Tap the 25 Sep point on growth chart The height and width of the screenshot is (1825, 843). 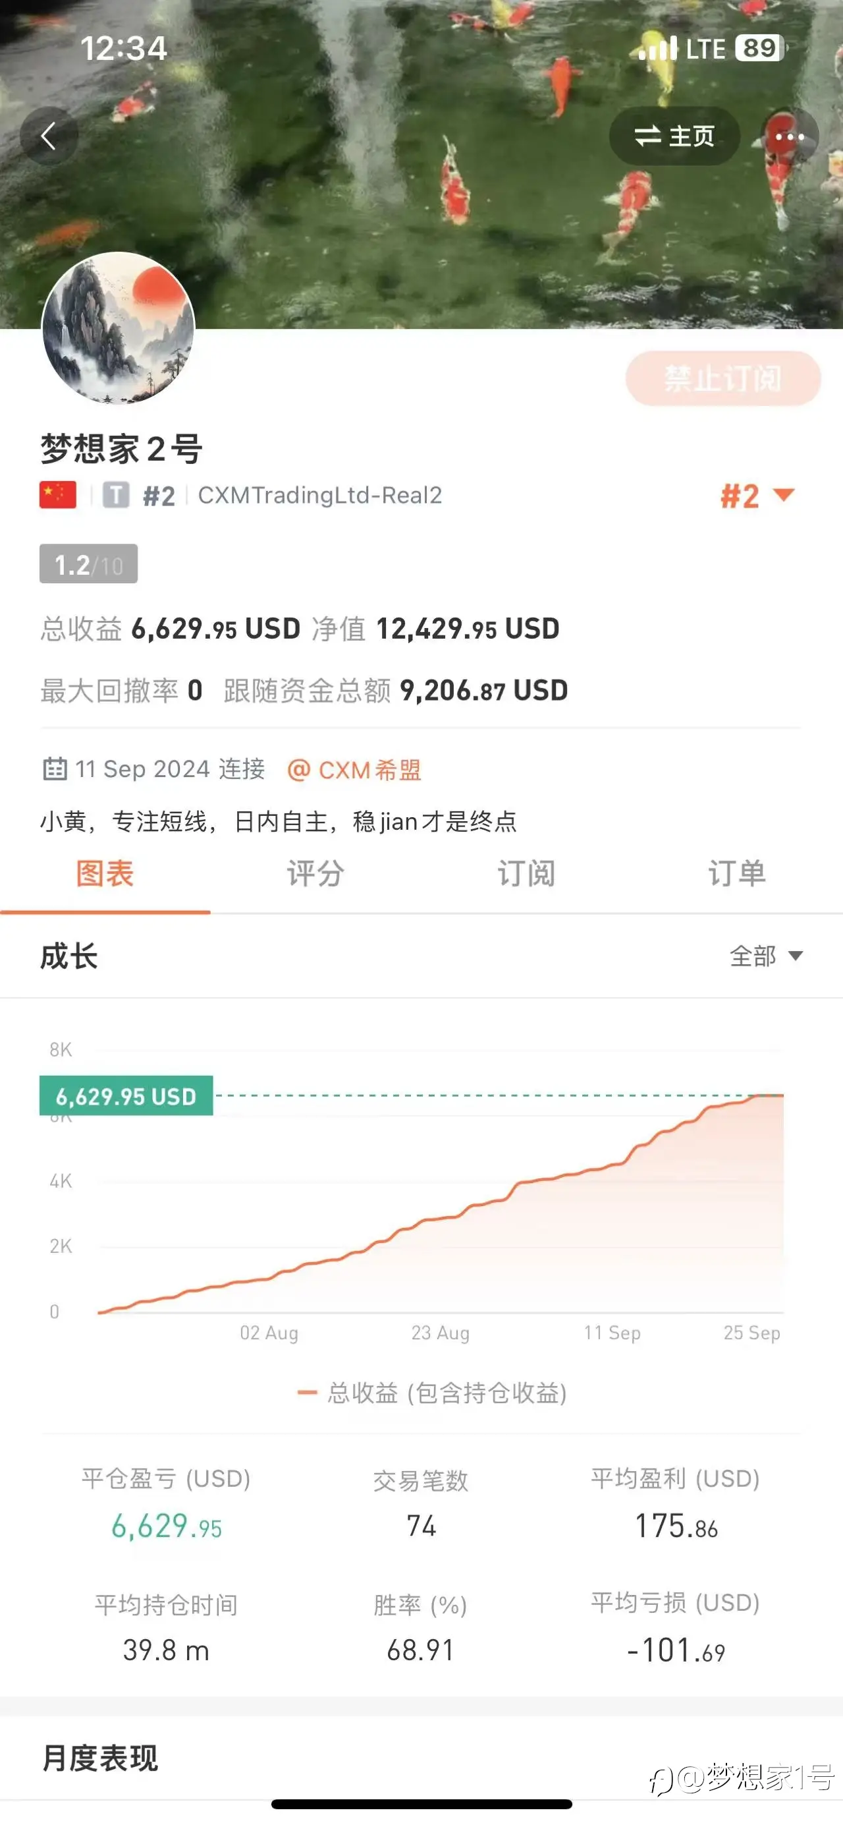[752, 1333]
